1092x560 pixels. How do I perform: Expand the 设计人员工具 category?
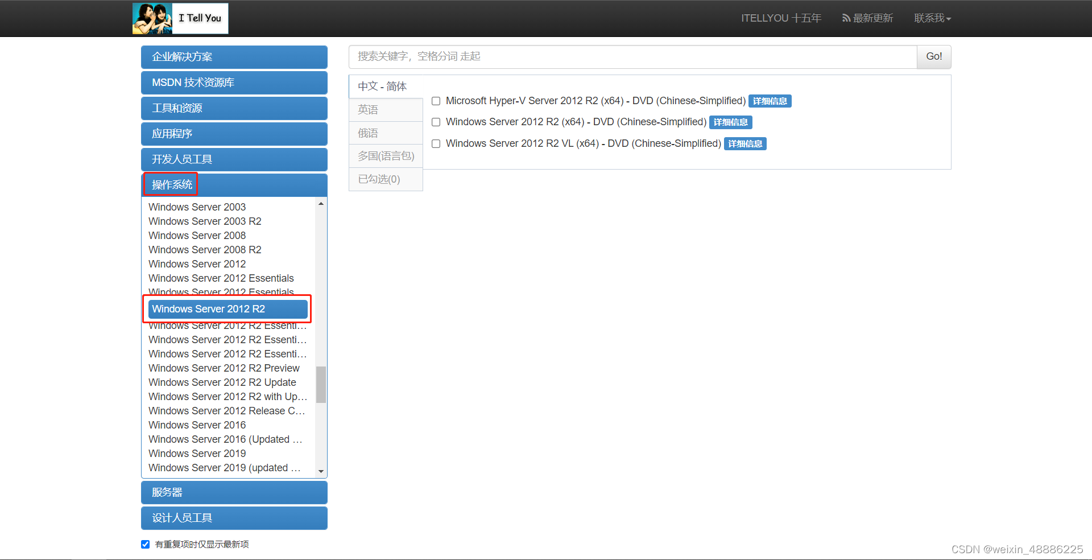tap(234, 517)
